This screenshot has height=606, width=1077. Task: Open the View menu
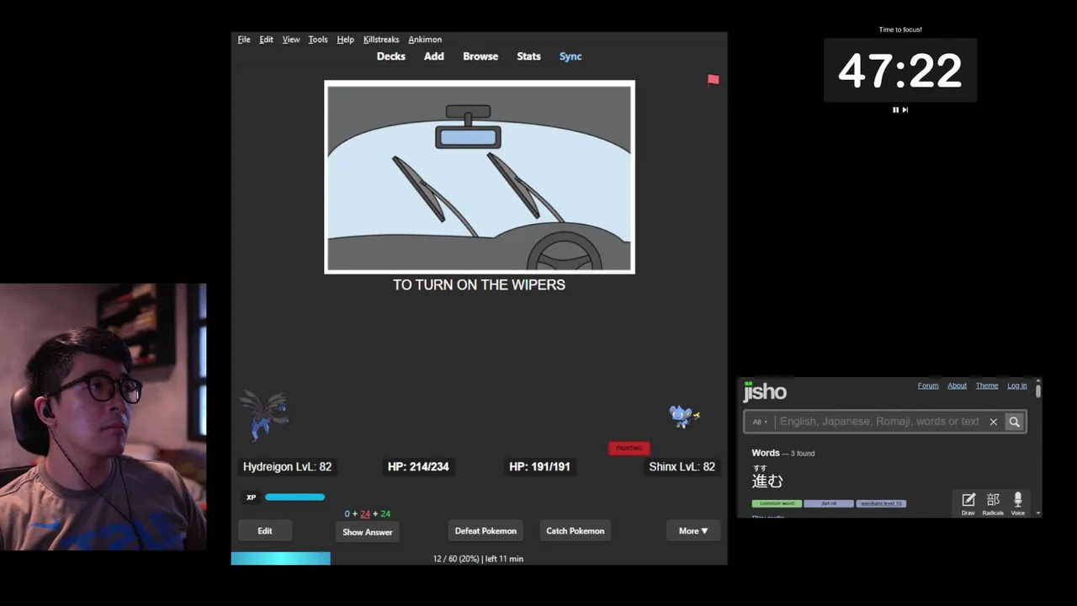pos(291,40)
